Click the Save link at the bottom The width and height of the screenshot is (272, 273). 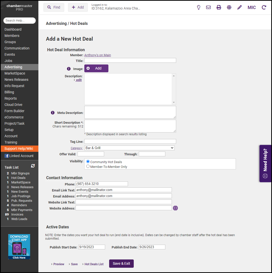74,264
